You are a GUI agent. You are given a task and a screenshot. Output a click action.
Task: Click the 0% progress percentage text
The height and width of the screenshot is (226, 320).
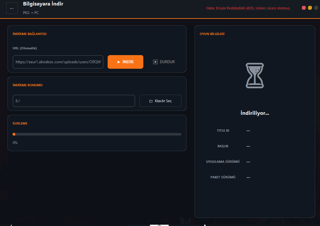15,143
